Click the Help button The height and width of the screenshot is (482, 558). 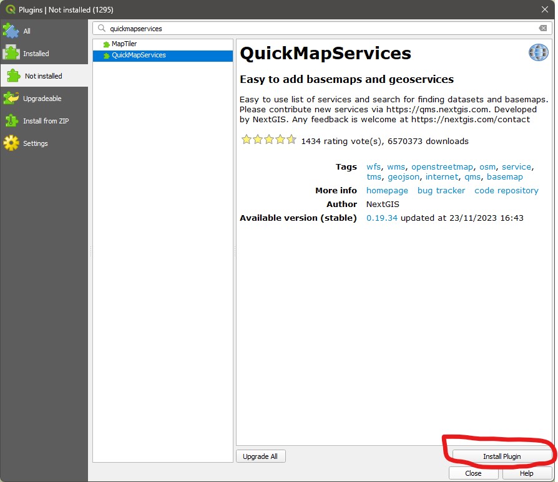(x=526, y=473)
